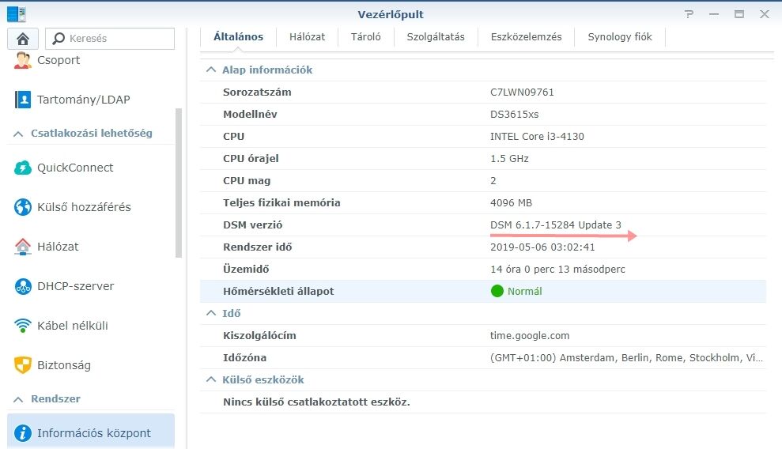Collapse the Külső eszközök section
The image size is (782, 449).
(x=211, y=379)
